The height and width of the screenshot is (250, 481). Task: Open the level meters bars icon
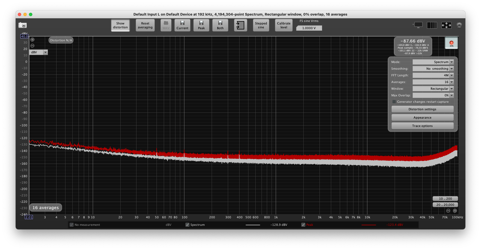point(432,25)
